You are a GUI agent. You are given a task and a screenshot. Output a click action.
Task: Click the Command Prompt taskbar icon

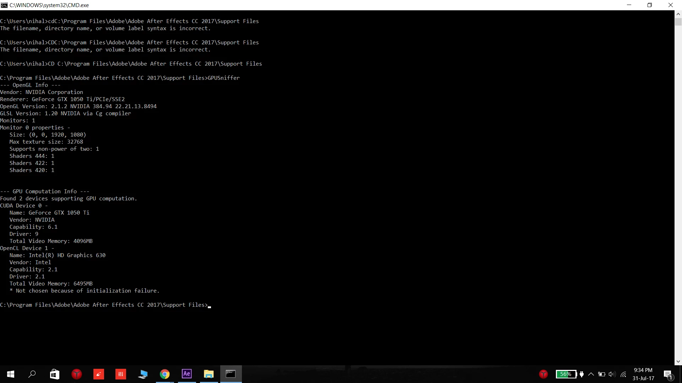point(231,374)
